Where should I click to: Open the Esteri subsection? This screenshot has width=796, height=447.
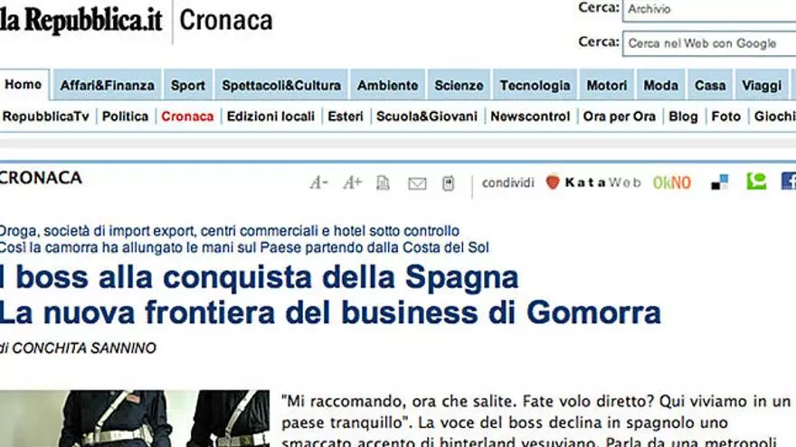click(x=346, y=116)
